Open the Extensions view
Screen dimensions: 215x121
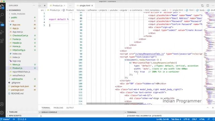(2, 41)
